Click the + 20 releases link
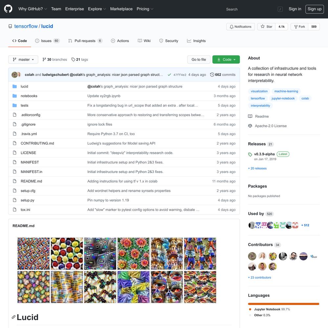Image resolution: width=328 pixels, height=328 pixels. coord(257,168)
